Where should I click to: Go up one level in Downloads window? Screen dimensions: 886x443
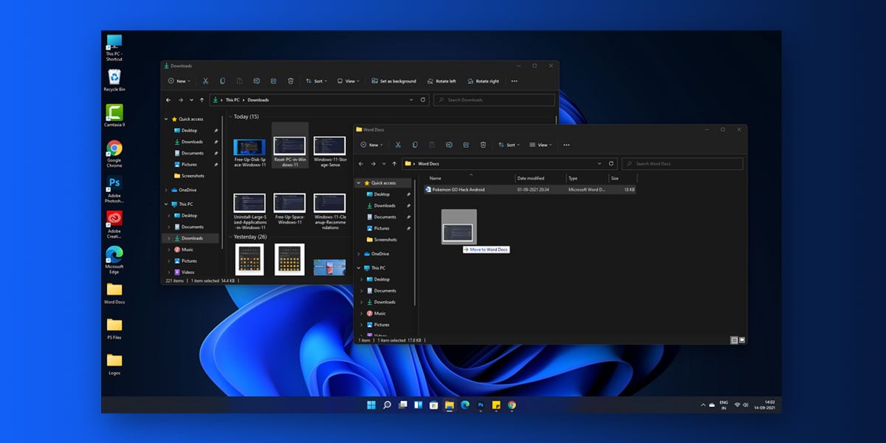point(203,100)
